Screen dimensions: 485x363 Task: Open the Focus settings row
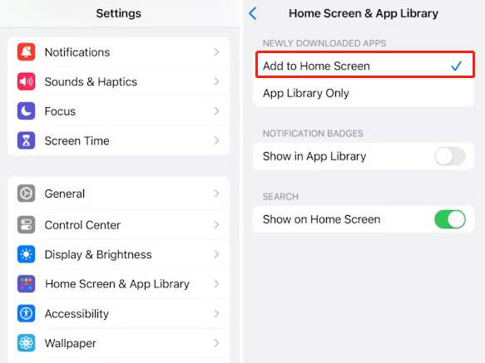(x=119, y=111)
